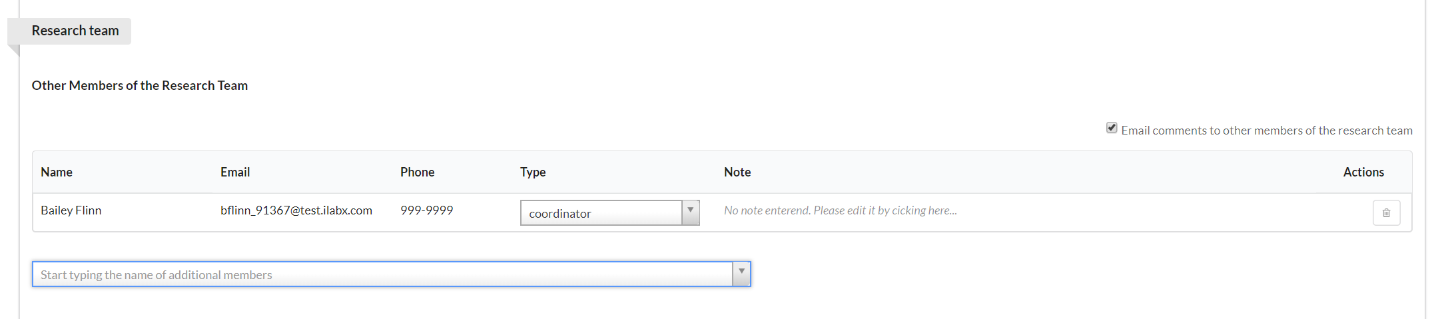Delete Bailey Flinn using the trash icon
Viewport: 1446px width, 319px height.
[1386, 213]
